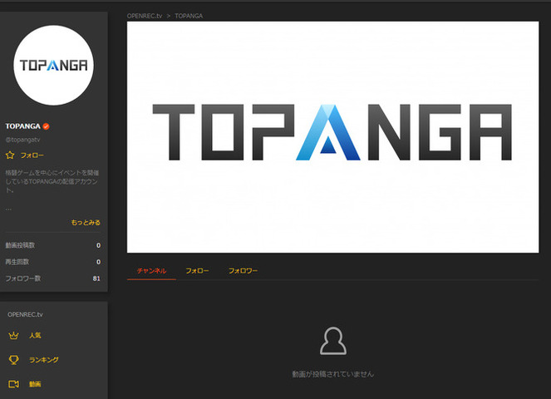Open the 動画 sidebar menu item
Screen dimensions: 551x399
(35, 384)
